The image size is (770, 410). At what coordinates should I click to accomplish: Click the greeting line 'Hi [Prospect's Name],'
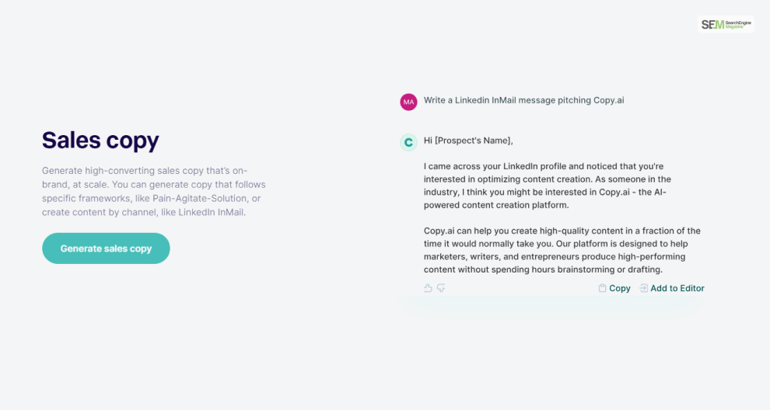pos(468,141)
